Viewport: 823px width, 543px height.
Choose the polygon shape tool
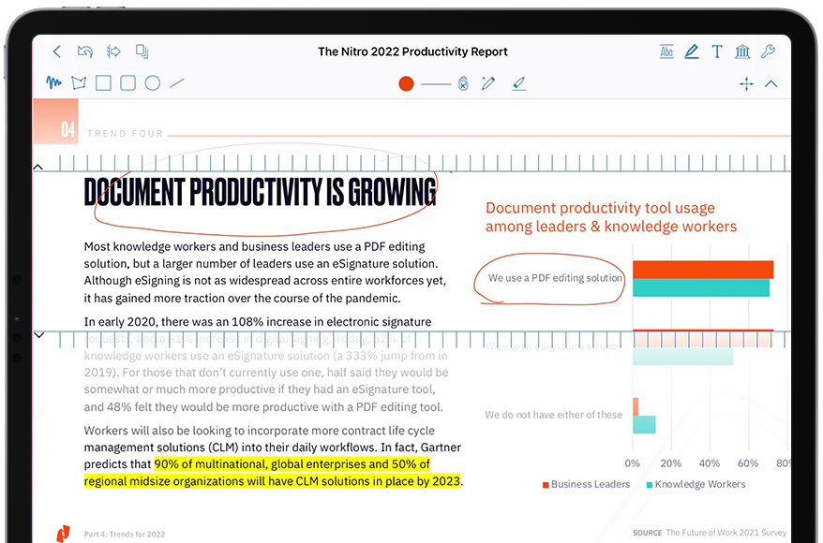coord(79,82)
